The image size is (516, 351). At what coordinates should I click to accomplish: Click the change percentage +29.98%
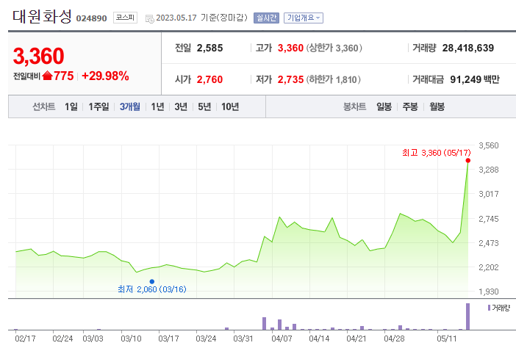coord(105,76)
